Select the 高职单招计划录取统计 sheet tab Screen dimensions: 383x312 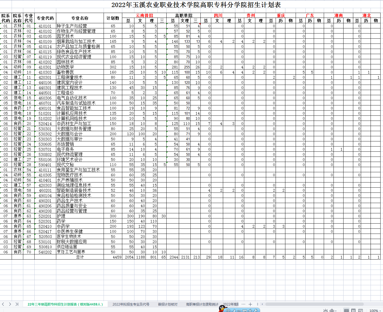pos(202,304)
